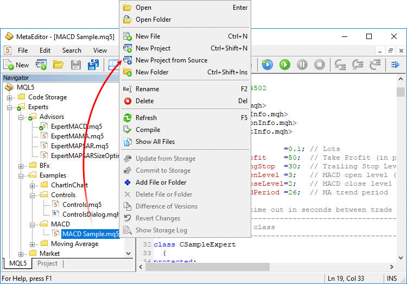
Task: Open the Edit menu
Action: [x=44, y=51]
